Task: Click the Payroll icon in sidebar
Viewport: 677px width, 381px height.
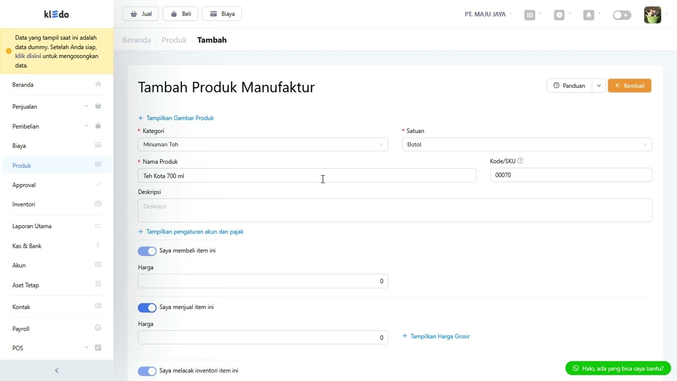Action: click(x=98, y=328)
